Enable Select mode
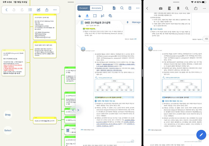Viewport: 209px width, 146px height. (x=8, y=131)
